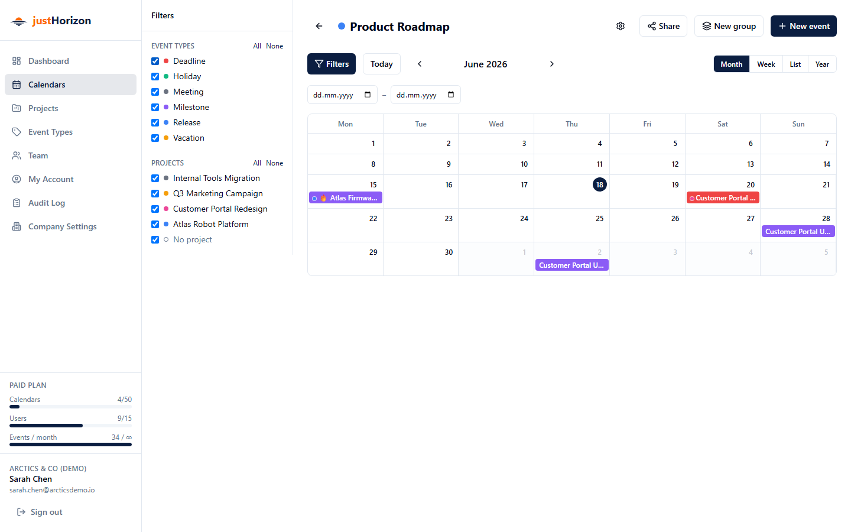851x532 pixels.
Task: Select Calendars in the sidebar
Action: coord(70,85)
